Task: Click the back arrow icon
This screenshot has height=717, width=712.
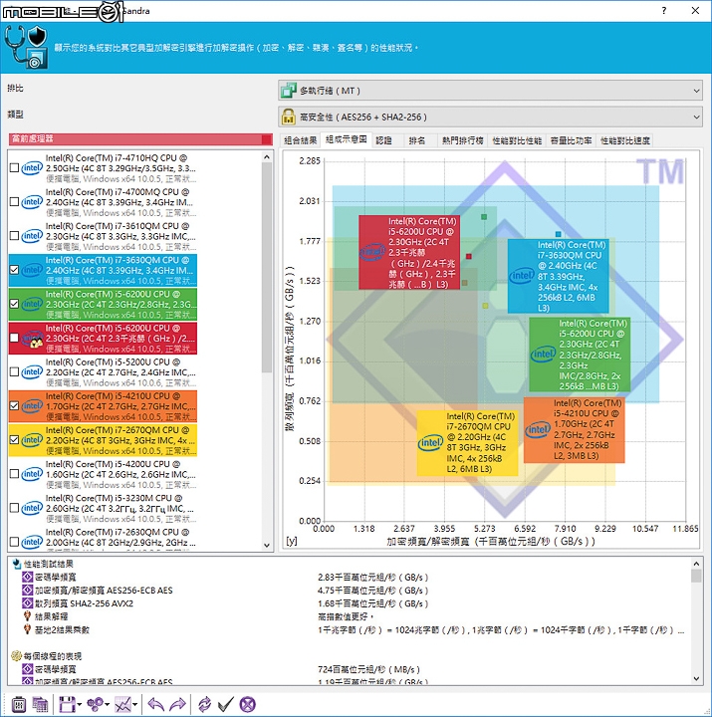Action: point(156,704)
